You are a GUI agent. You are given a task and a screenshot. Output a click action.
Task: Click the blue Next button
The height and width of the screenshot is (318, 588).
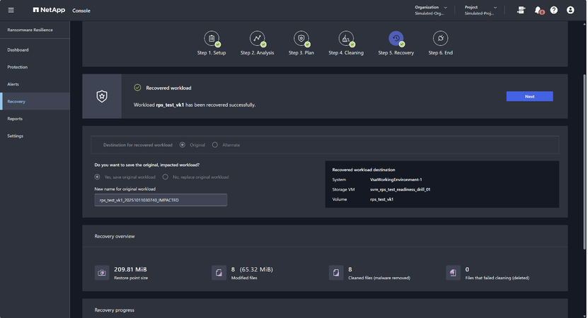tap(529, 96)
